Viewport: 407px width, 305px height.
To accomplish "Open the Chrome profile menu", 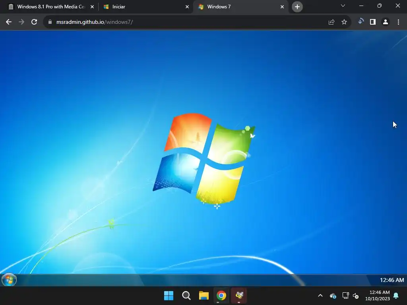I will click(386, 22).
